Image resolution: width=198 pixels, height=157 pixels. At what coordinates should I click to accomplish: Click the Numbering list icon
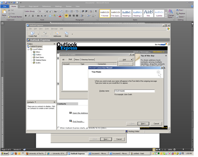pos(71,11)
